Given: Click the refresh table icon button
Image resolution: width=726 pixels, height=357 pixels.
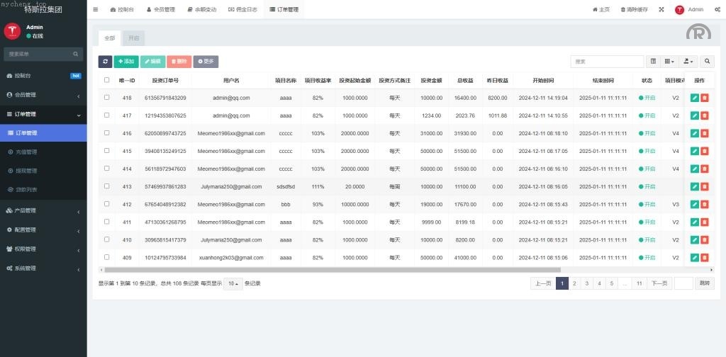Looking at the screenshot, I should point(105,62).
